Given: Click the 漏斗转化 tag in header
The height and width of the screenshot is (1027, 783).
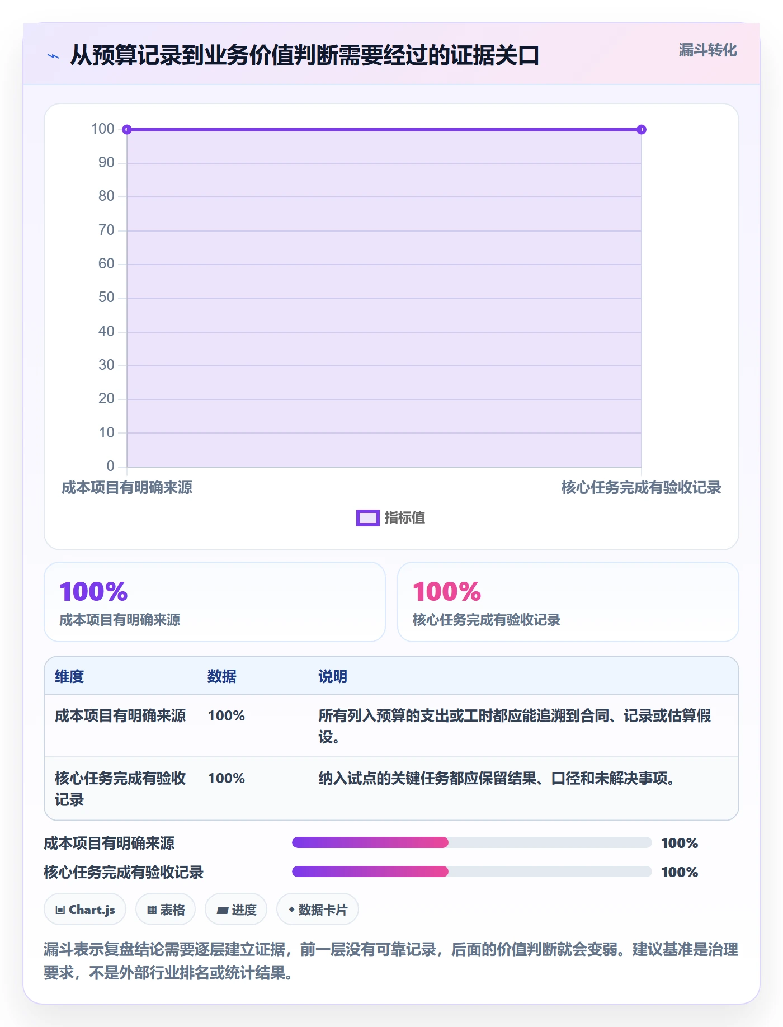Looking at the screenshot, I should 707,50.
